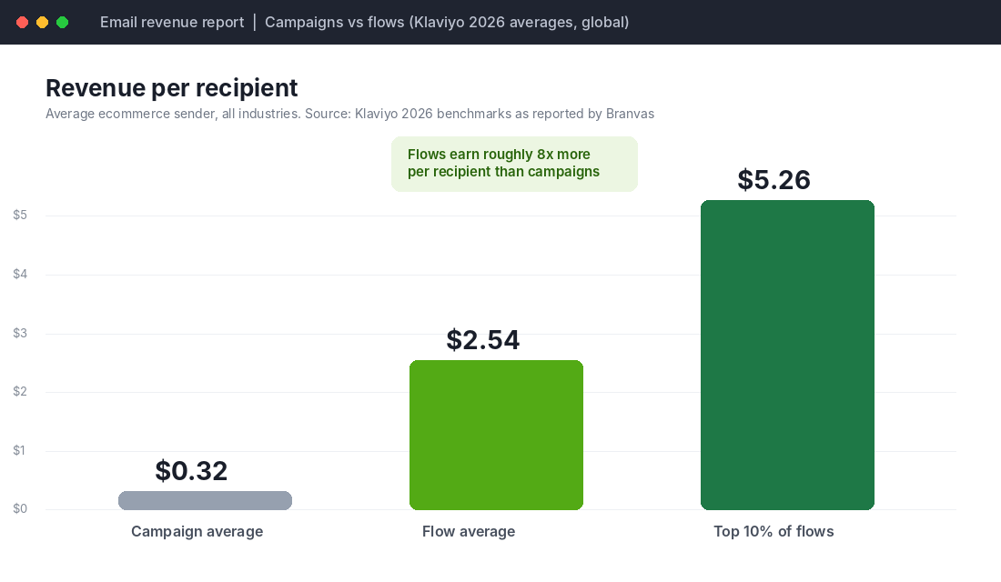Click the 'Flows earn roughly 8x more' callout

click(x=514, y=164)
